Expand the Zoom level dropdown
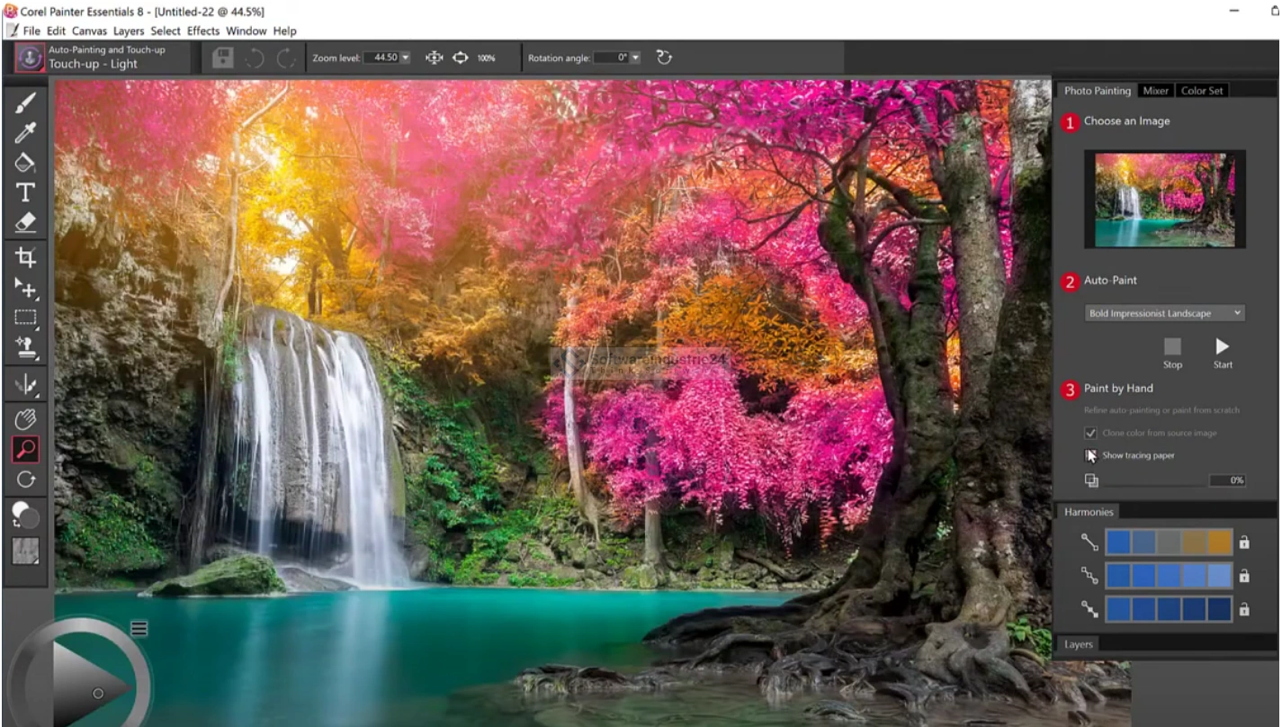The image size is (1282, 727). click(405, 58)
